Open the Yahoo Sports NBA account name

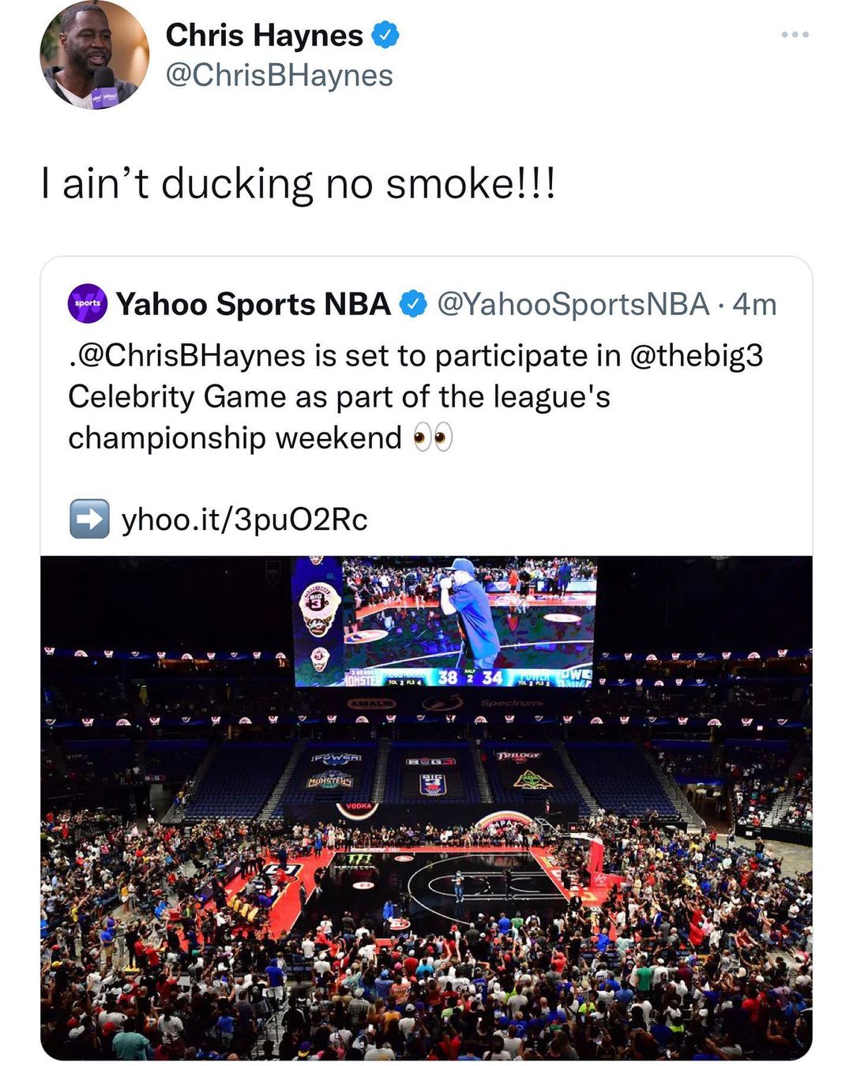(x=253, y=304)
